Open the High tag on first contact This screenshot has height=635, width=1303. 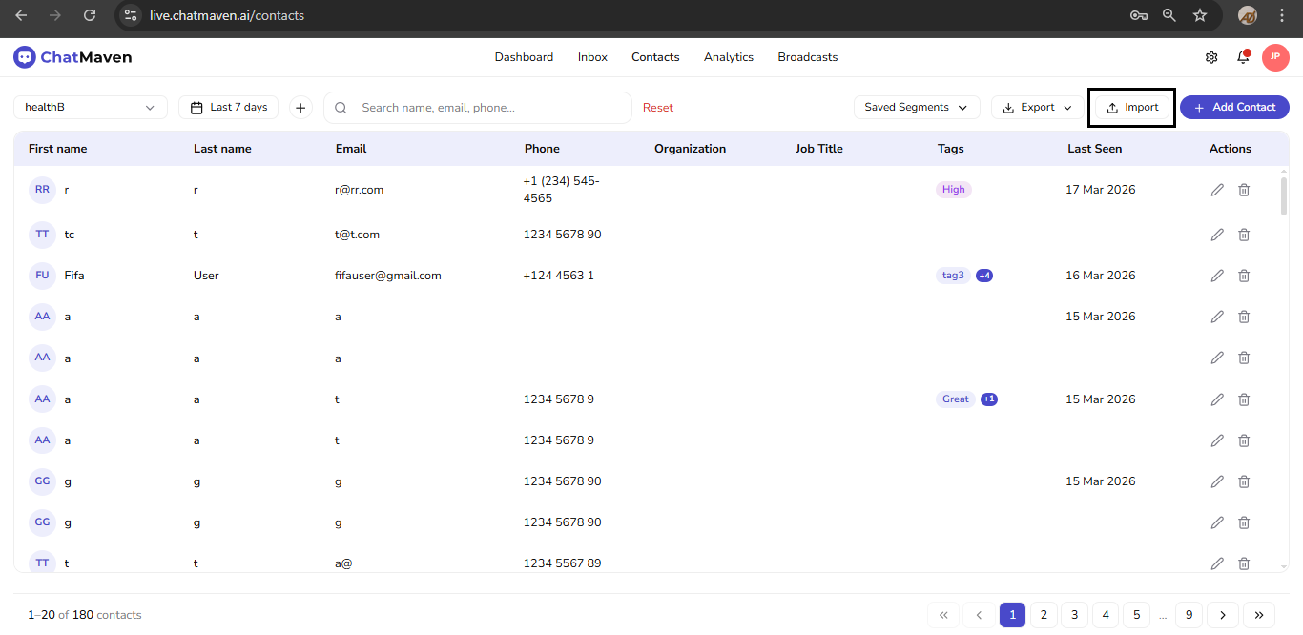(953, 189)
